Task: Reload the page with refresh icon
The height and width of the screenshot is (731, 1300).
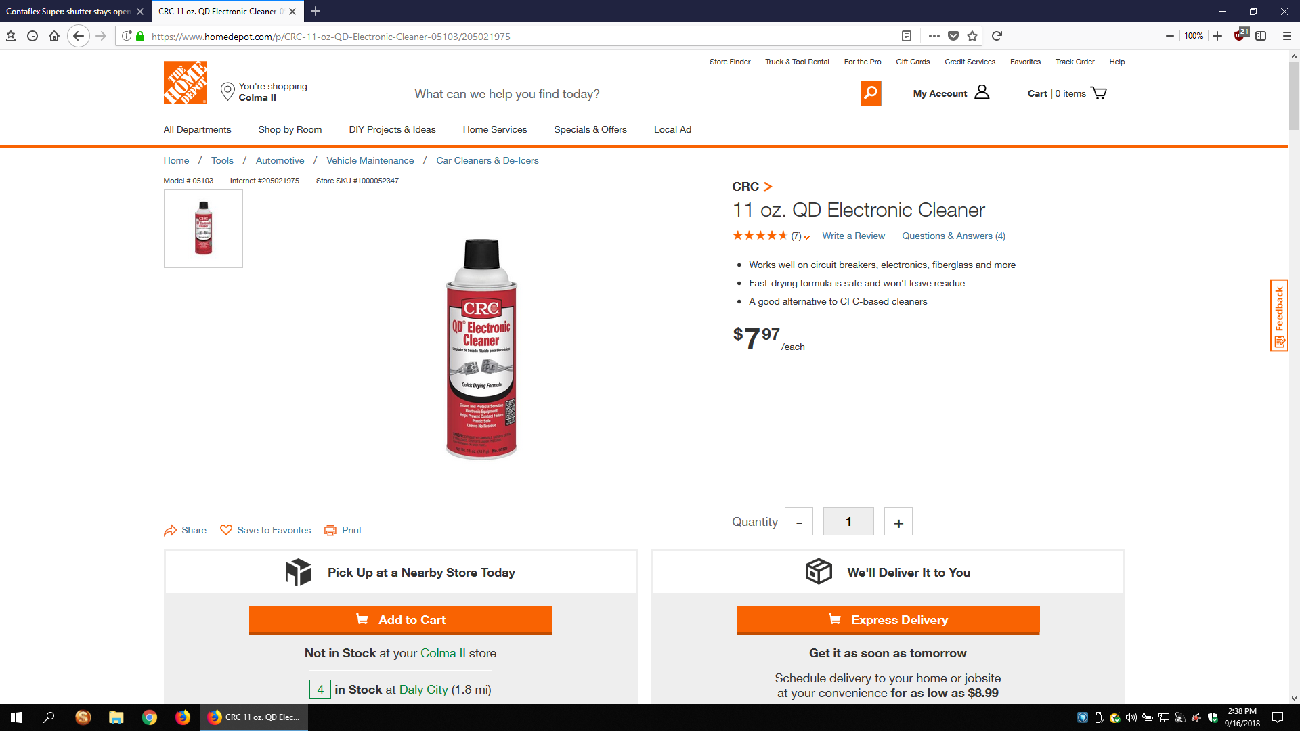Action: coord(997,36)
